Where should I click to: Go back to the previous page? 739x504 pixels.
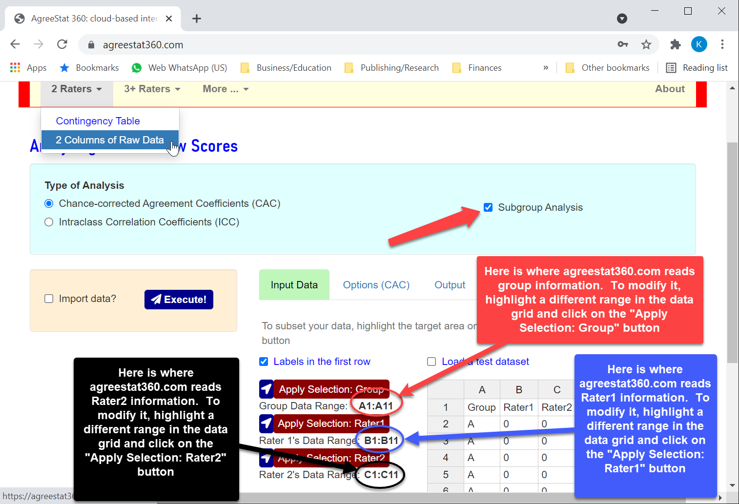click(x=15, y=44)
